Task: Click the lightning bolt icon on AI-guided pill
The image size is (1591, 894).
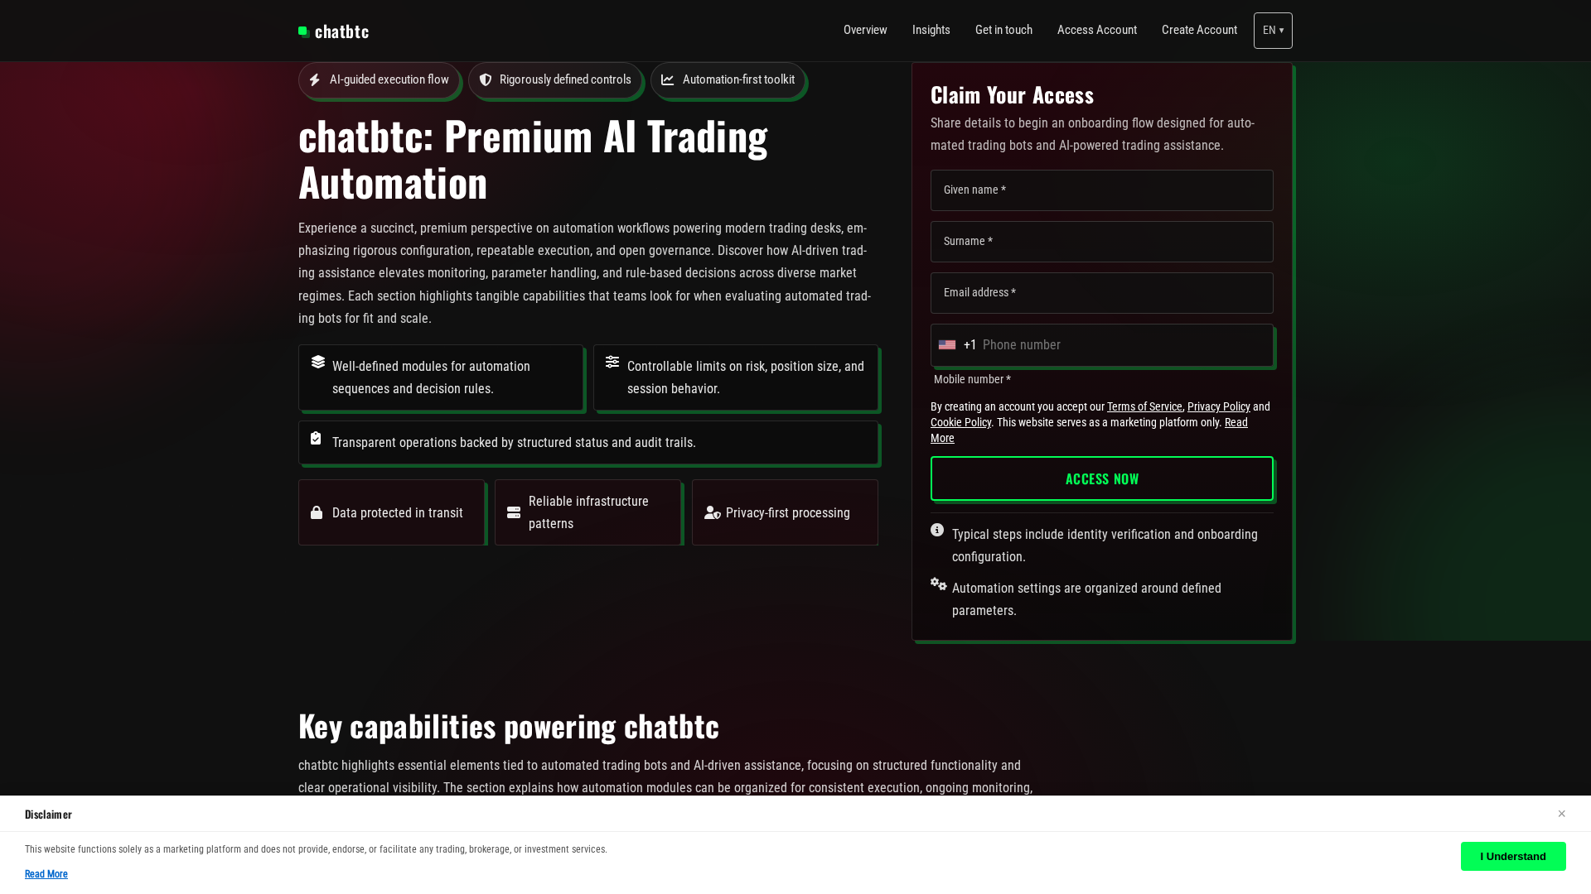Action: coord(315,80)
